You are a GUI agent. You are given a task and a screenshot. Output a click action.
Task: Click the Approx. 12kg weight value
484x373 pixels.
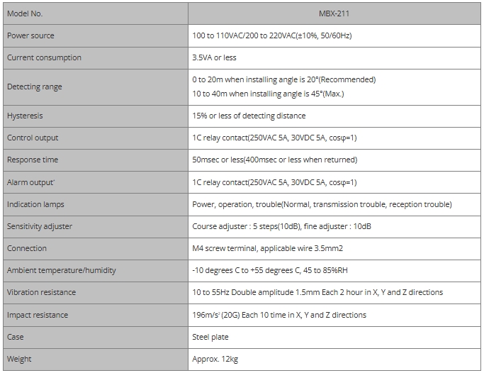pyautogui.click(x=215, y=359)
